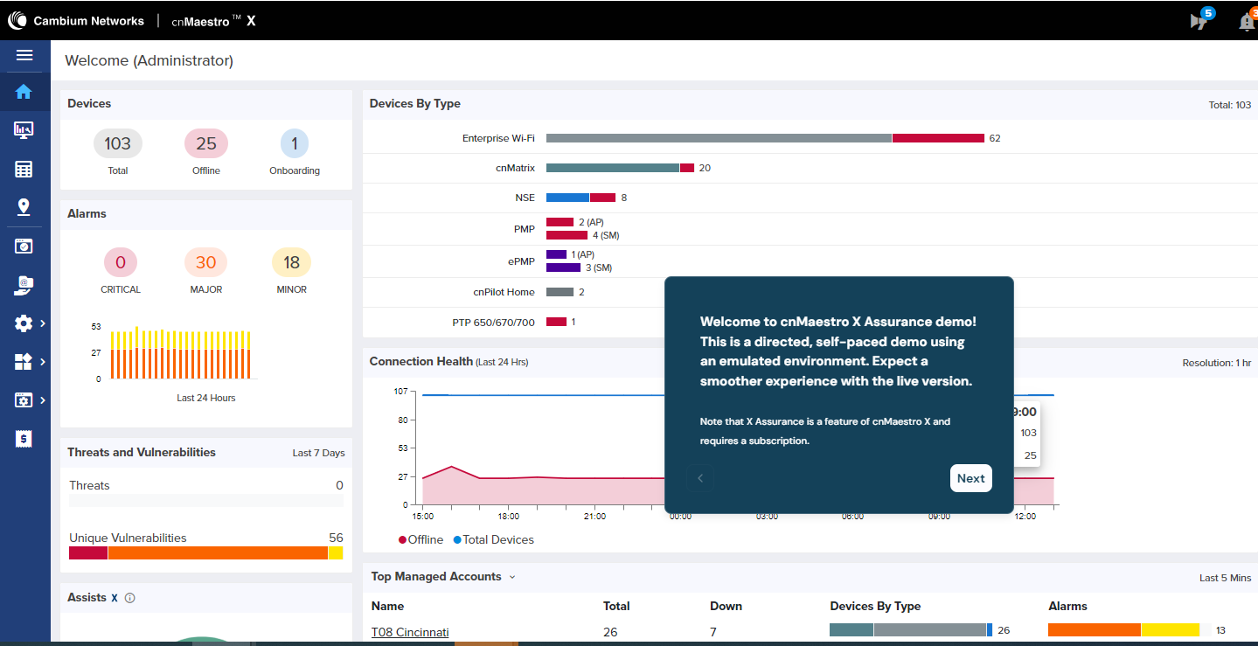Click the cnPilot Home gray bar
The image size is (1258, 646).
coord(559,292)
